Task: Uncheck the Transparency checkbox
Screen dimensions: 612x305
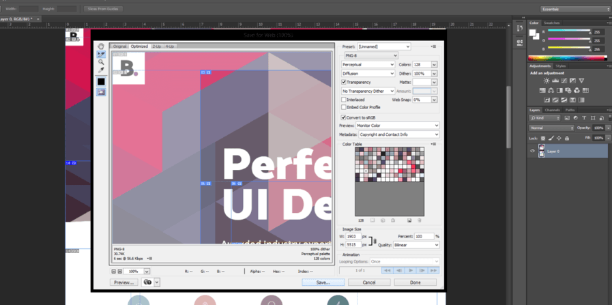Action: click(344, 82)
